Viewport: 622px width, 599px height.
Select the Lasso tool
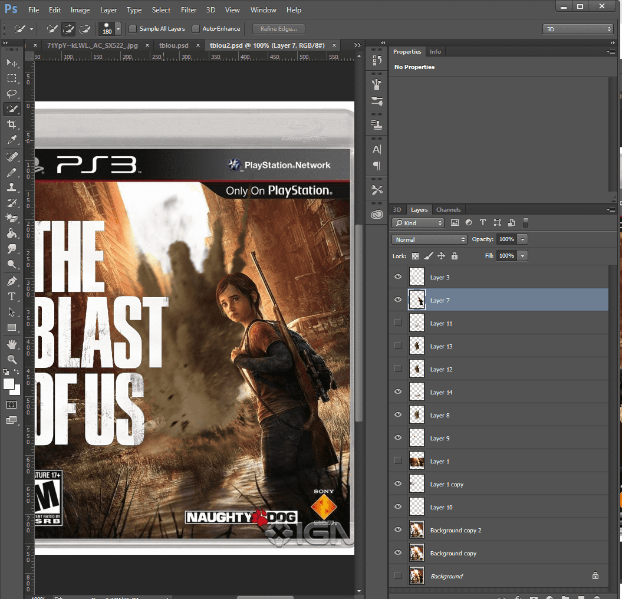[x=11, y=94]
